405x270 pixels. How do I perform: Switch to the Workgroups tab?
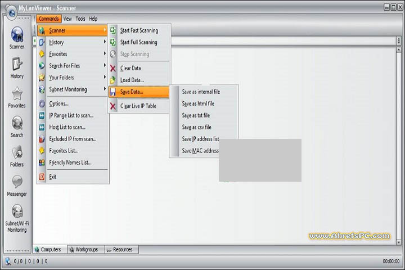click(x=85, y=250)
